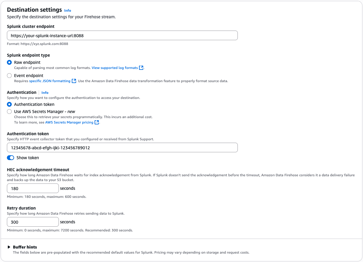The width and height of the screenshot is (363, 262).
Task: Edit the Retry duration value
Action: pos(32,222)
